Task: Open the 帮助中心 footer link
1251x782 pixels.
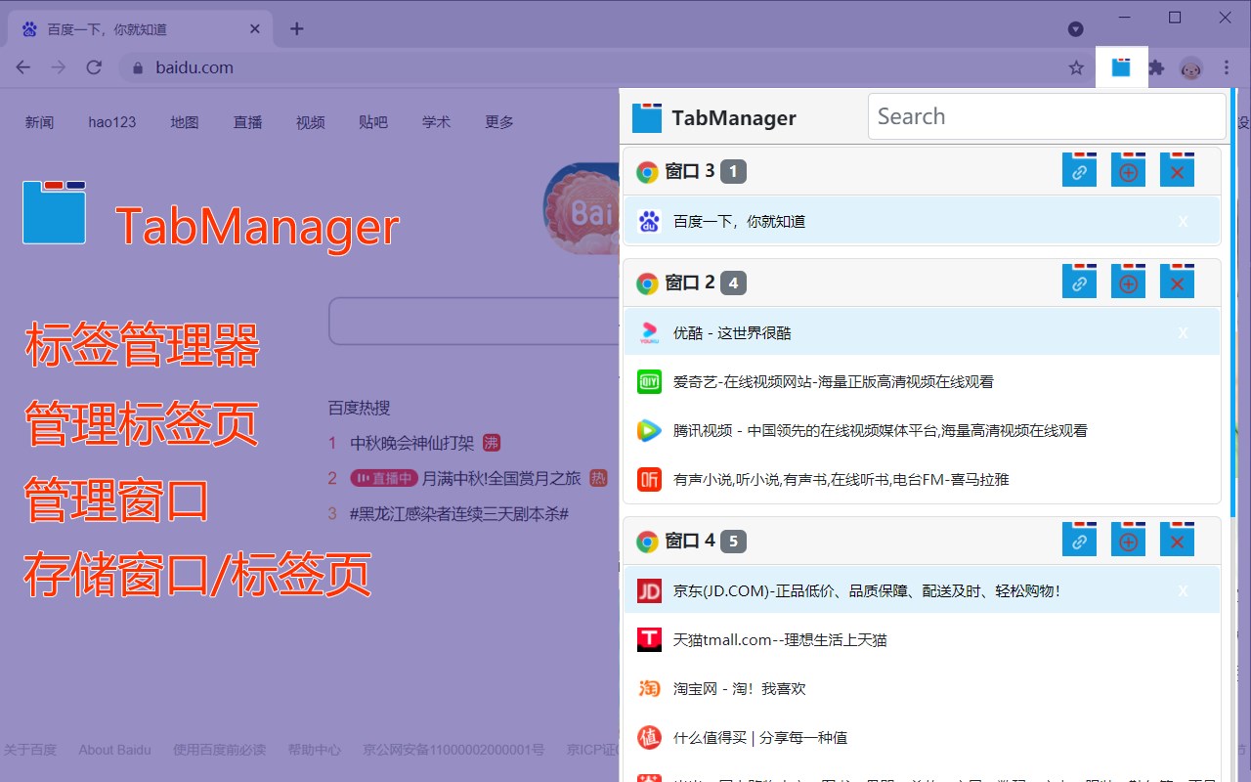Action: [x=314, y=750]
